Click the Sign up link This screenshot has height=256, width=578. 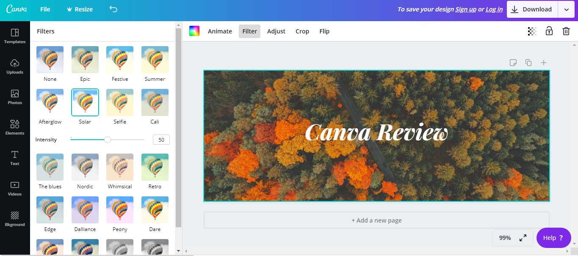coord(466,9)
